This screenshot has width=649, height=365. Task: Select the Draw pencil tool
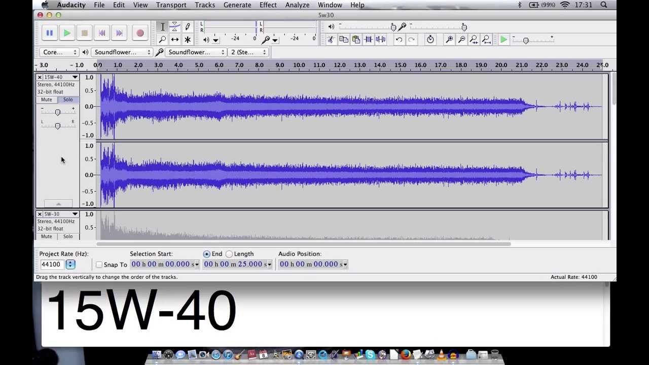pyautogui.click(x=187, y=27)
